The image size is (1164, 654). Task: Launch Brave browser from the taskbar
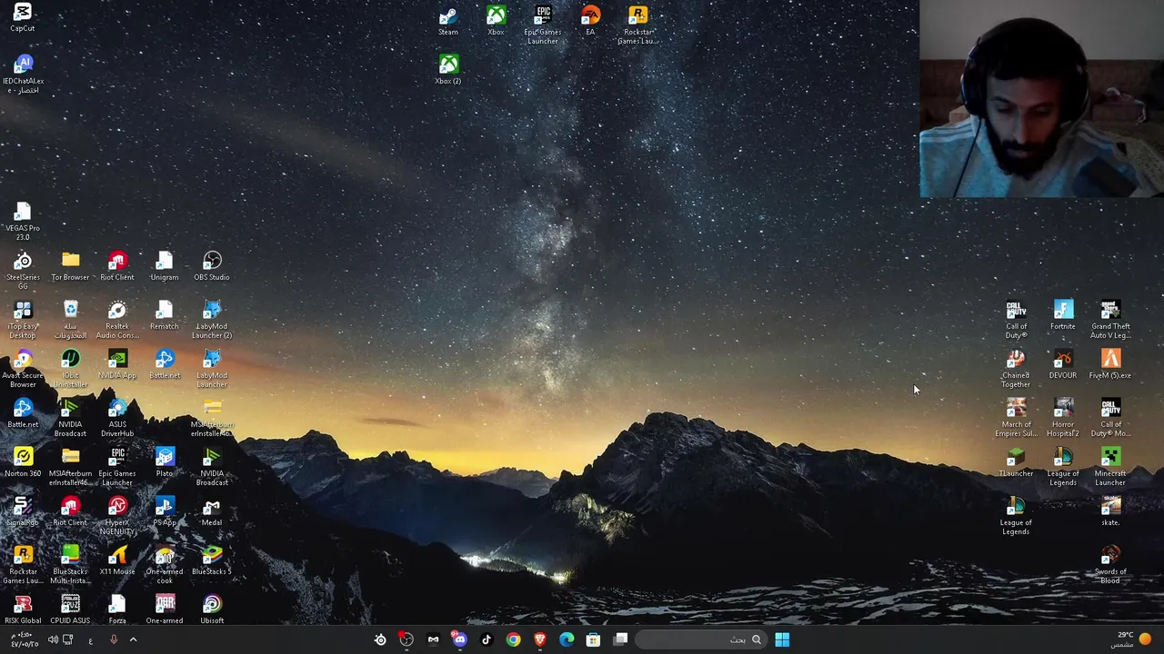tap(540, 639)
